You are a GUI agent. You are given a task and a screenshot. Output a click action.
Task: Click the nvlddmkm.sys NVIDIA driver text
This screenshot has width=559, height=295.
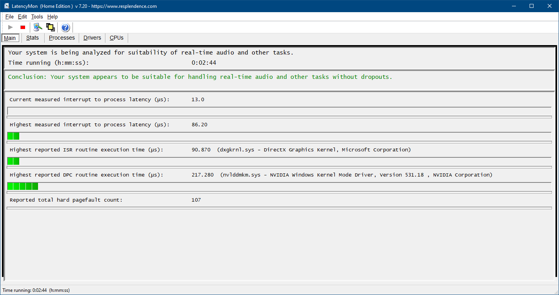click(356, 175)
